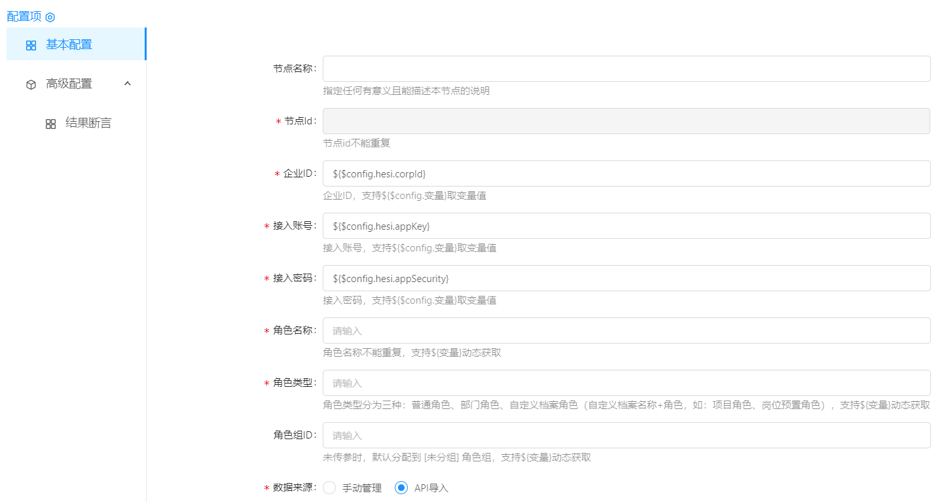Click the 节点名称 input field

[626, 69]
